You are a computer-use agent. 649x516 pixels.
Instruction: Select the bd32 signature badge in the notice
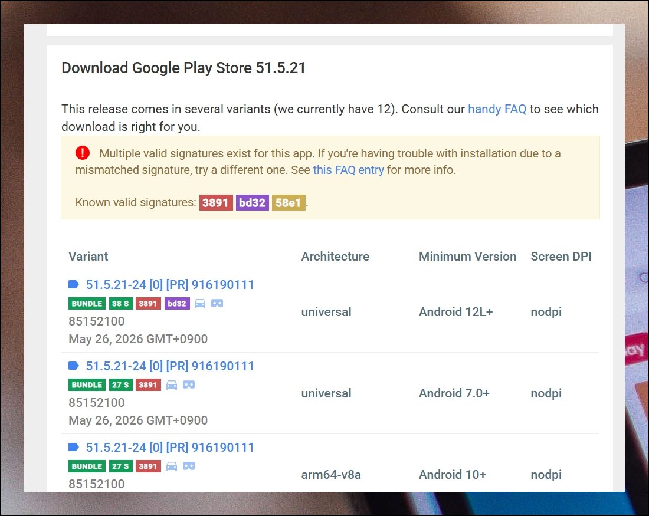pos(252,203)
